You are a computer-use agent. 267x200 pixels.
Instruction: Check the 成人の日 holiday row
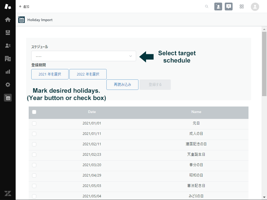34,134
